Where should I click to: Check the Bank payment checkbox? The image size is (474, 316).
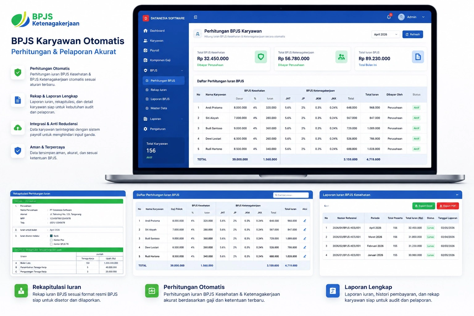51,236
